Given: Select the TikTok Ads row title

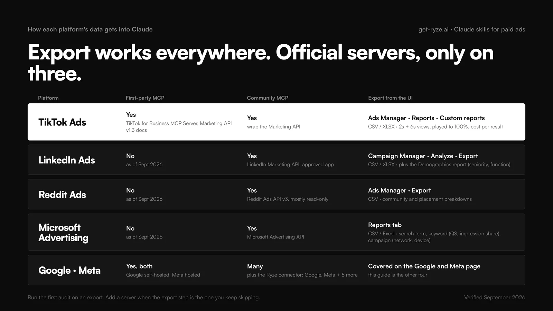Looking at the screenshot, I should (62, 122).
